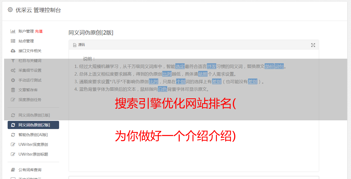
Task: Go to 采集细节设置 in the sidebar
Action: 33,70
